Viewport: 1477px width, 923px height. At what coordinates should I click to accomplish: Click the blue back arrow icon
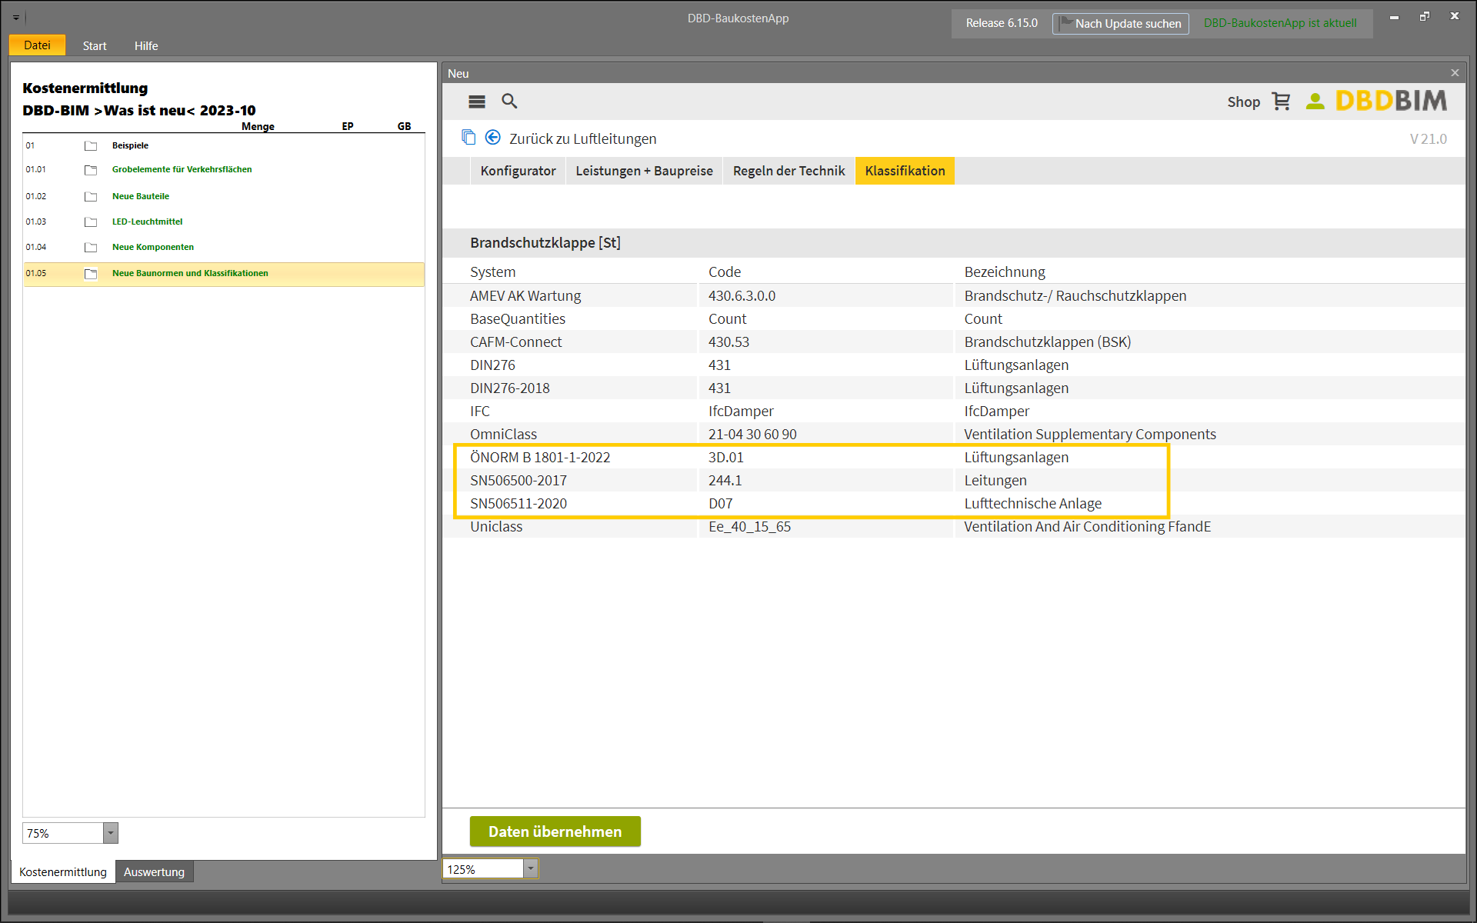pos(493,137)
